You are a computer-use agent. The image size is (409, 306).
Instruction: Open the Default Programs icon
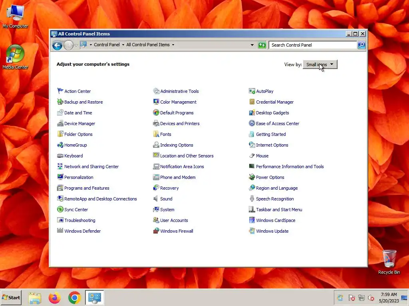[156, 112]
